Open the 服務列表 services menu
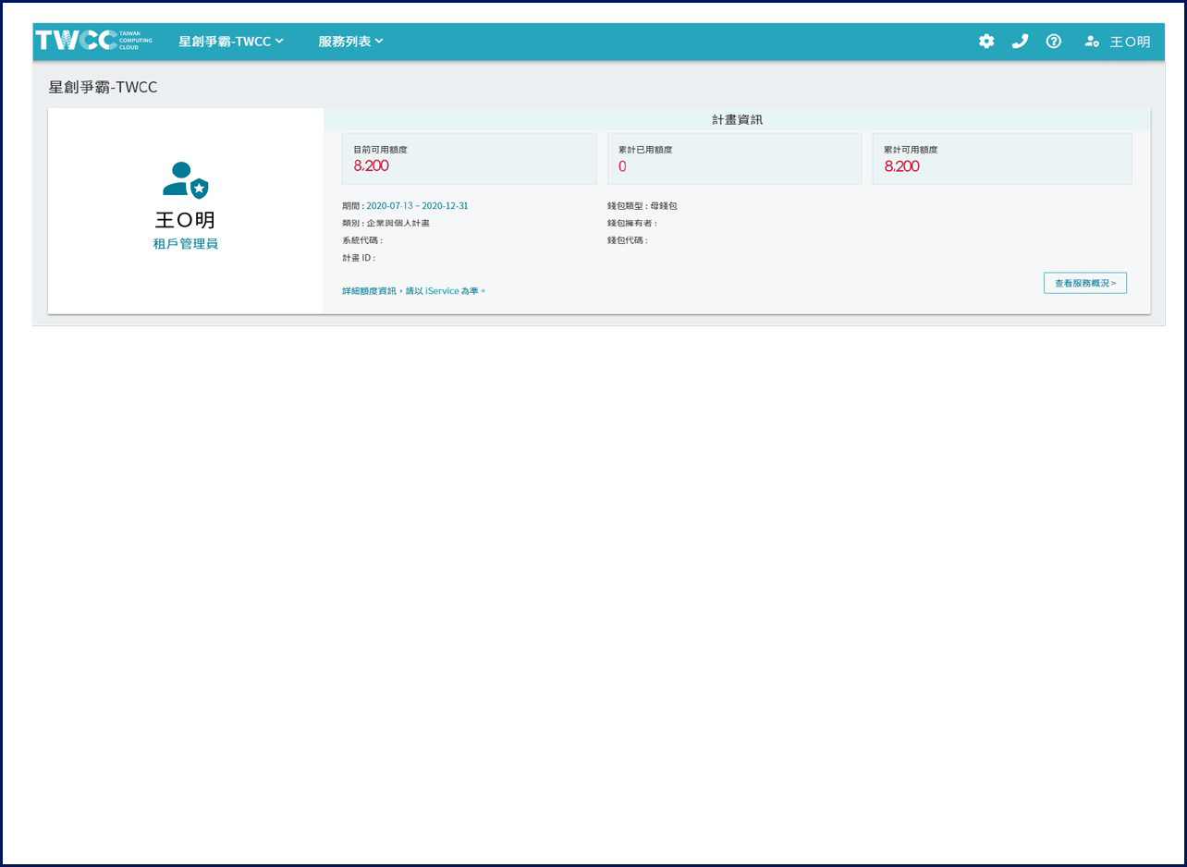This screenshot has width=1187, height=867. (350, 42)
